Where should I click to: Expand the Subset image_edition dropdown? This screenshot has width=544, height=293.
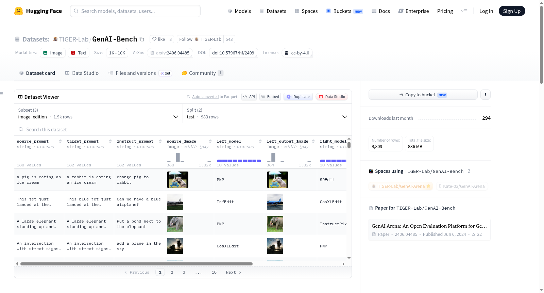tap(98, 113)
